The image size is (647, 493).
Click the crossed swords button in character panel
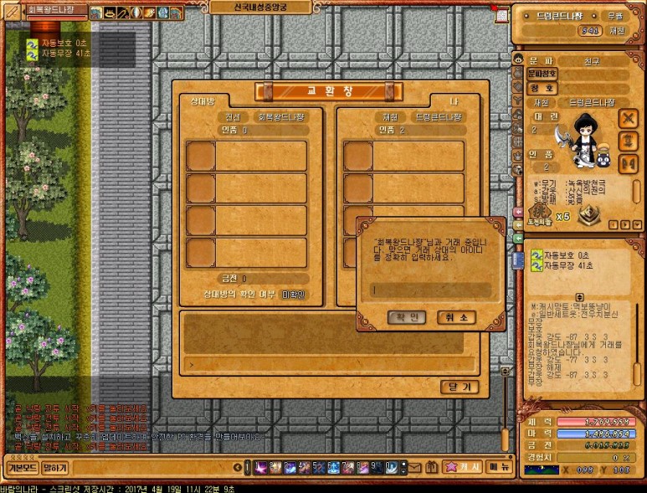628,119
